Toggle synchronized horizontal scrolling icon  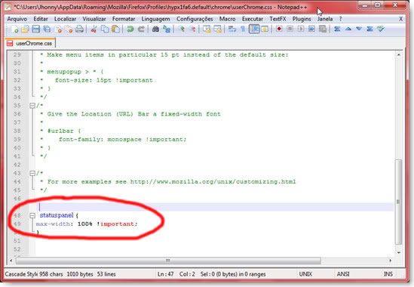pos(218,29)
